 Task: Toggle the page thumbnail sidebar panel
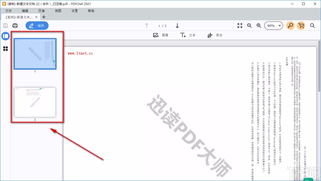coord(5,36)
